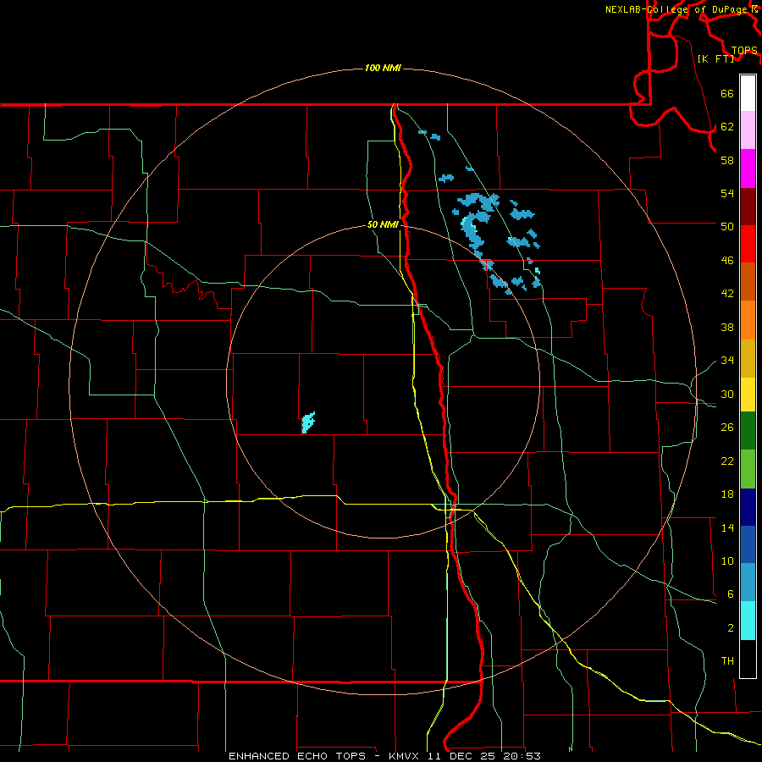Viewport: 762px width, 762px height.
Task: Click the white swatch in the tops scale
Action: [x=748, y=93]
